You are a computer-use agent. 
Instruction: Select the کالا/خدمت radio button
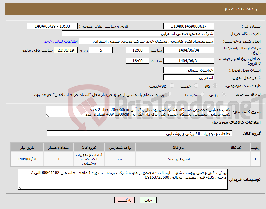click(x=172, y=86)
